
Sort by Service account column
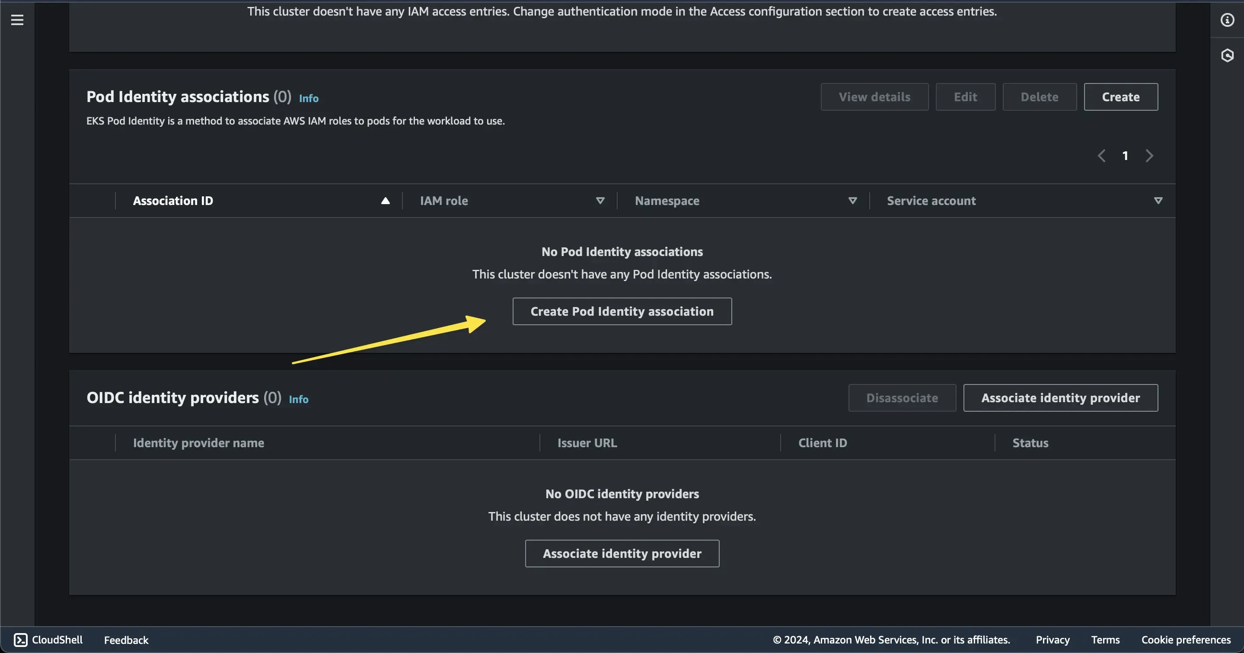click(1158, 200)
